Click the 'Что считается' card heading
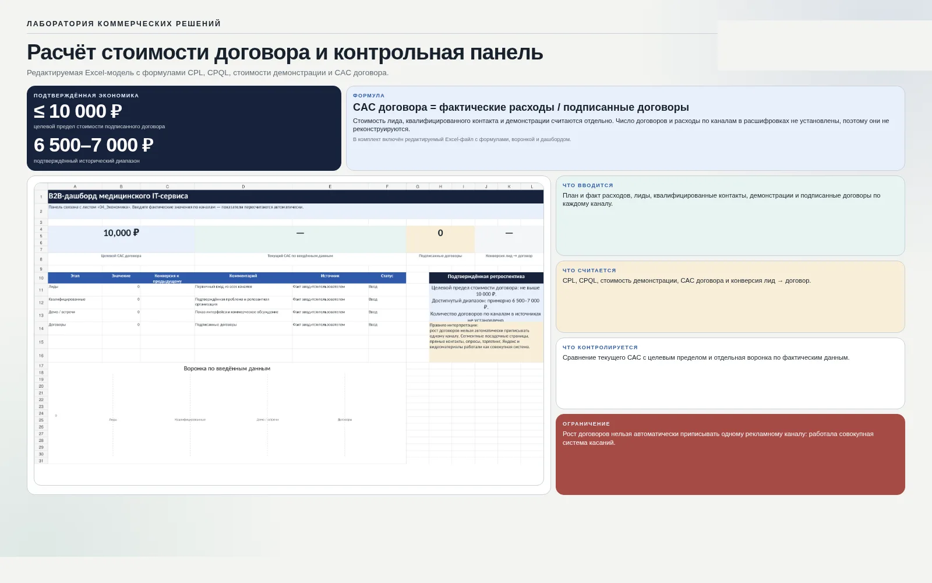This screenshot has height=583, width=932. (589, 271)
